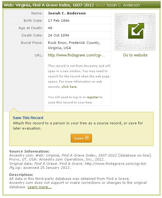162x198 pixels.
Task: Click the faded record document thumbnail
Action: coord(135,32)
